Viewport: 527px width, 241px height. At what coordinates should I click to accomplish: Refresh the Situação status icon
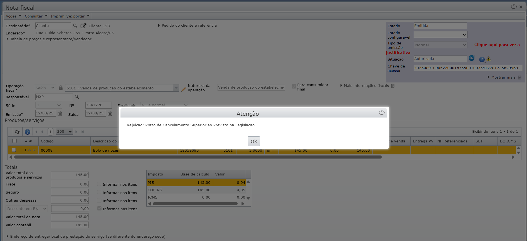472,58
